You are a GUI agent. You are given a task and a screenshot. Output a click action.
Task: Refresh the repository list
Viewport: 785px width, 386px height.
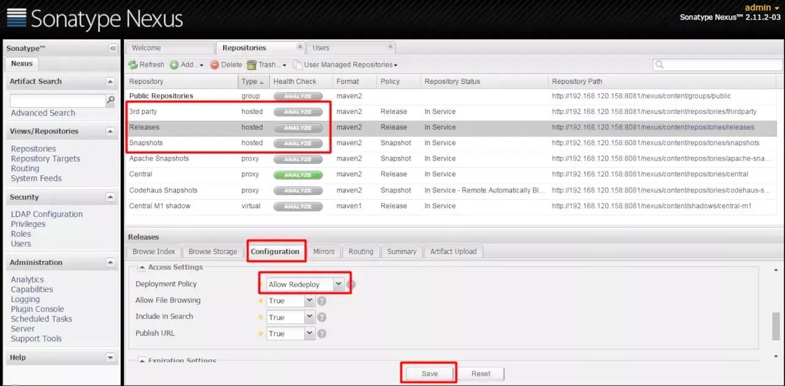[146, 64]
